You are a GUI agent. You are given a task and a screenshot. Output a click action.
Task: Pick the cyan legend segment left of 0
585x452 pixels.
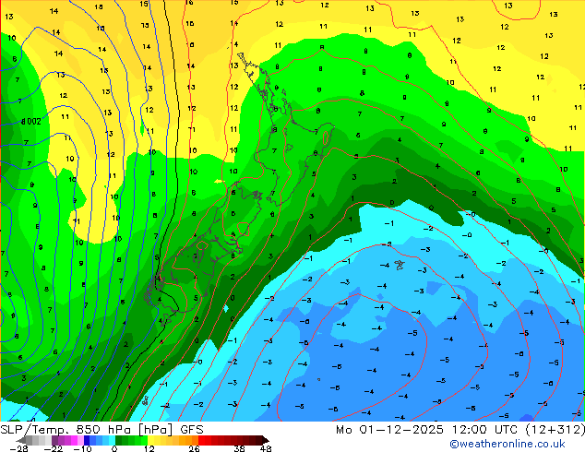click(112, 440)
